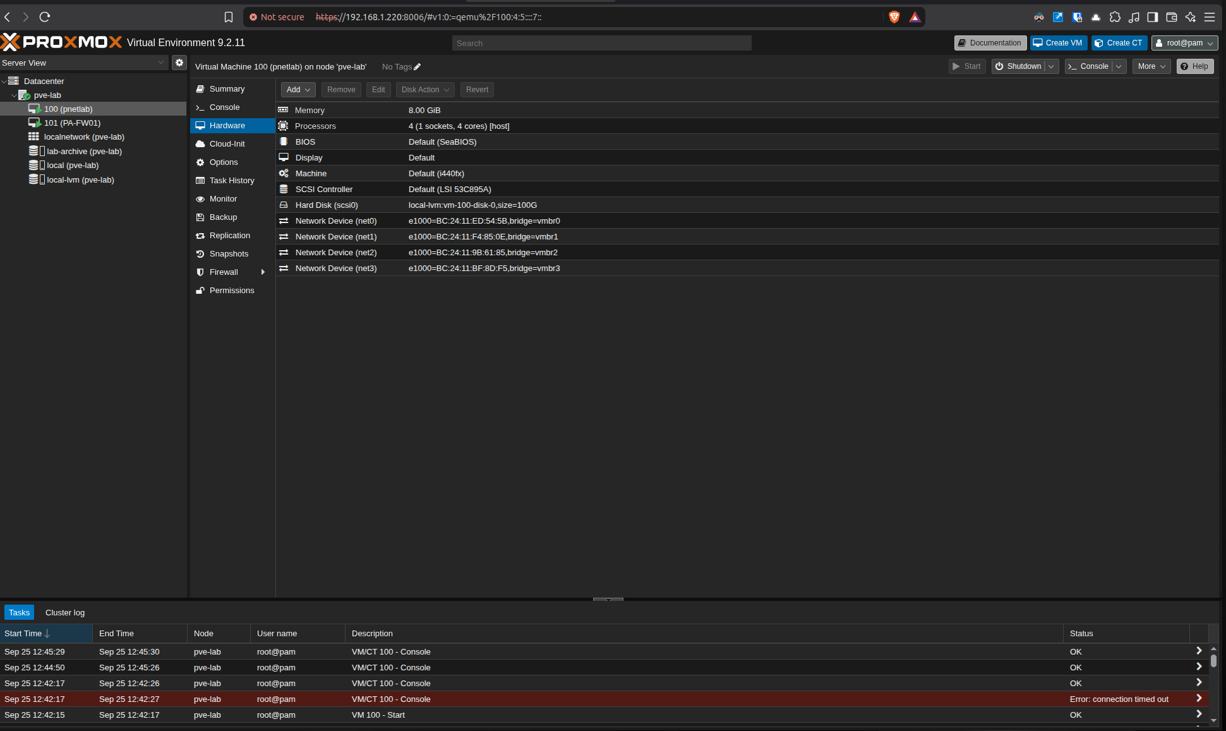The width and height of the screenshot is (1226, 731).
Task: Open the Cluster log tab
Action: 65,612
